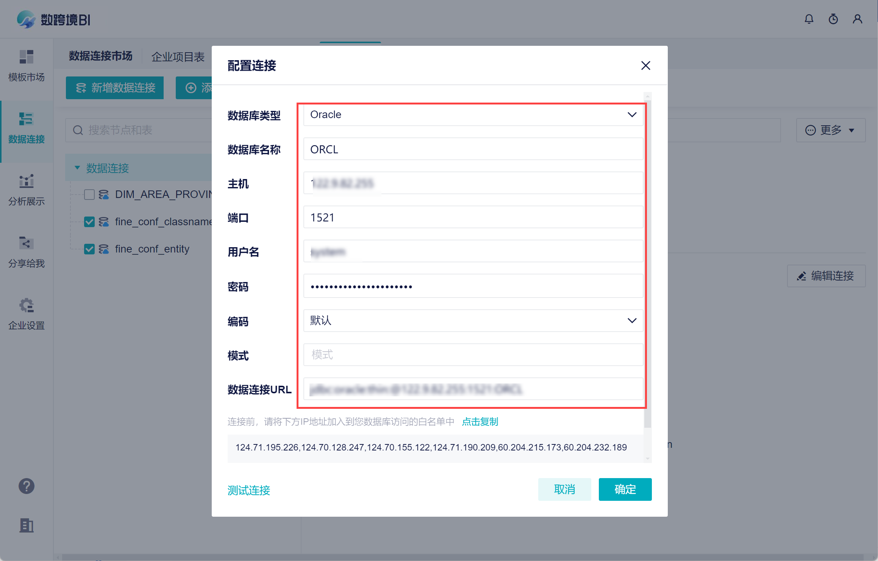Click the building icon at sidebar bottom
Image resolution: width=878 pixels, height=561 pixels.
(27, 525)
